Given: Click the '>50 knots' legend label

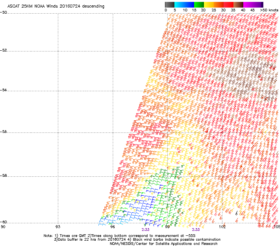Looking at the screenshot, I should [269, 10].
